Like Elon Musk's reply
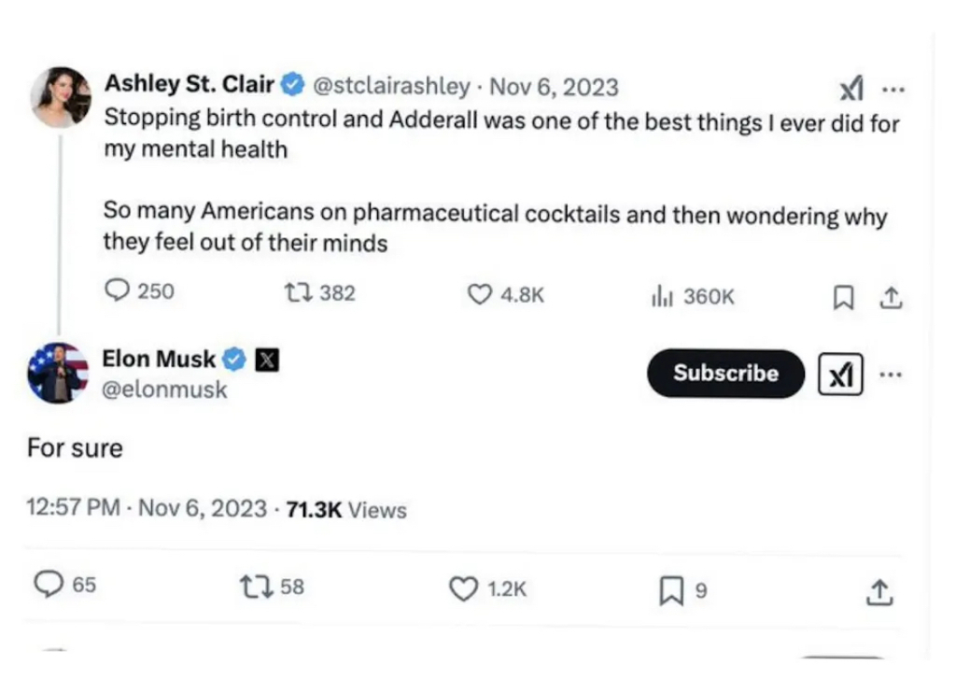This screenshot has height=693, width=956. click(463, 588)
